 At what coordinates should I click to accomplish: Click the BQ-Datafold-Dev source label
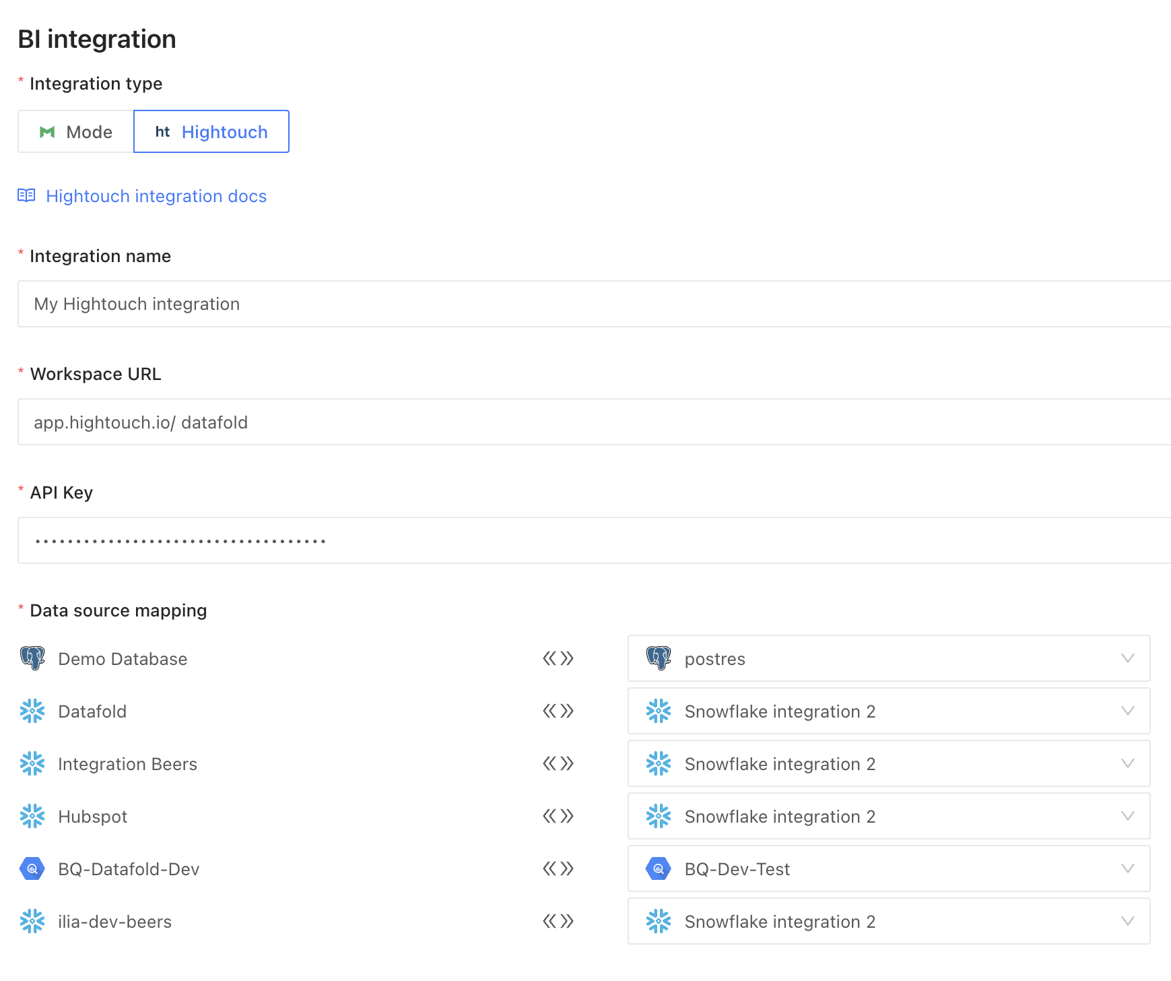tap(129, 869)
